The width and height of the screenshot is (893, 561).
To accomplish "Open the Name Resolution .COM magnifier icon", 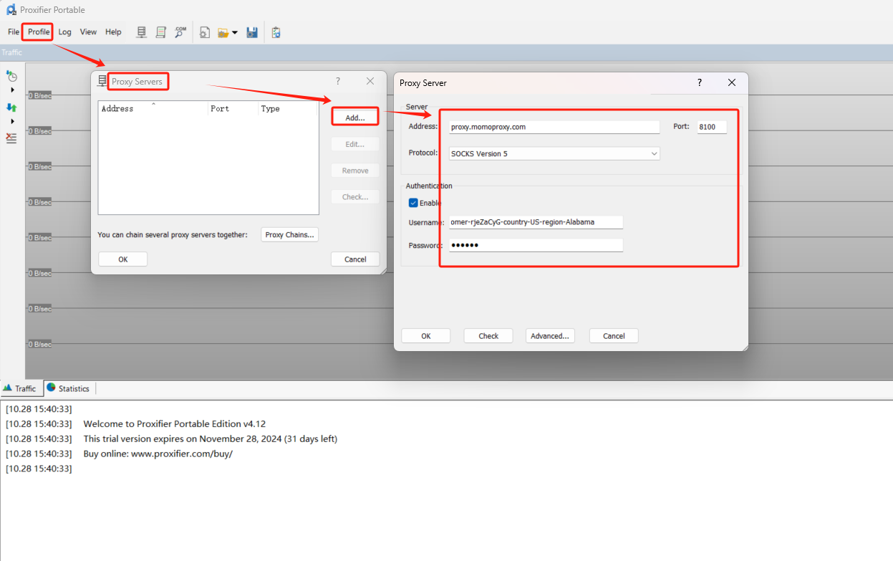I will click(180, 32).
